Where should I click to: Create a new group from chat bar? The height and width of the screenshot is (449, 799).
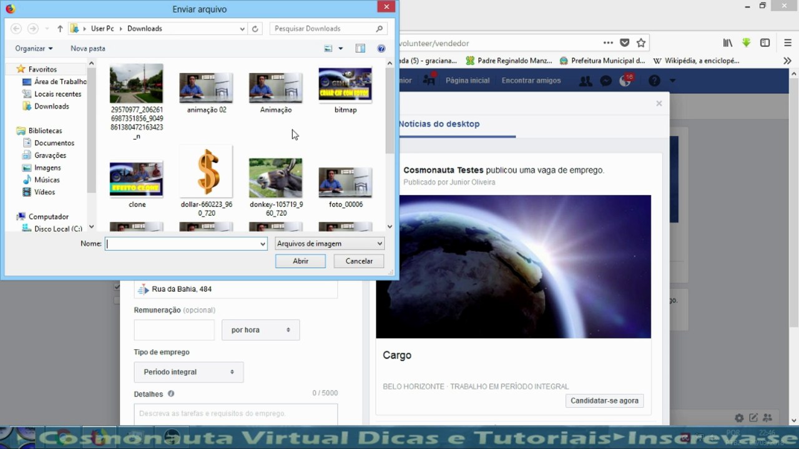(x=767, y=418)
